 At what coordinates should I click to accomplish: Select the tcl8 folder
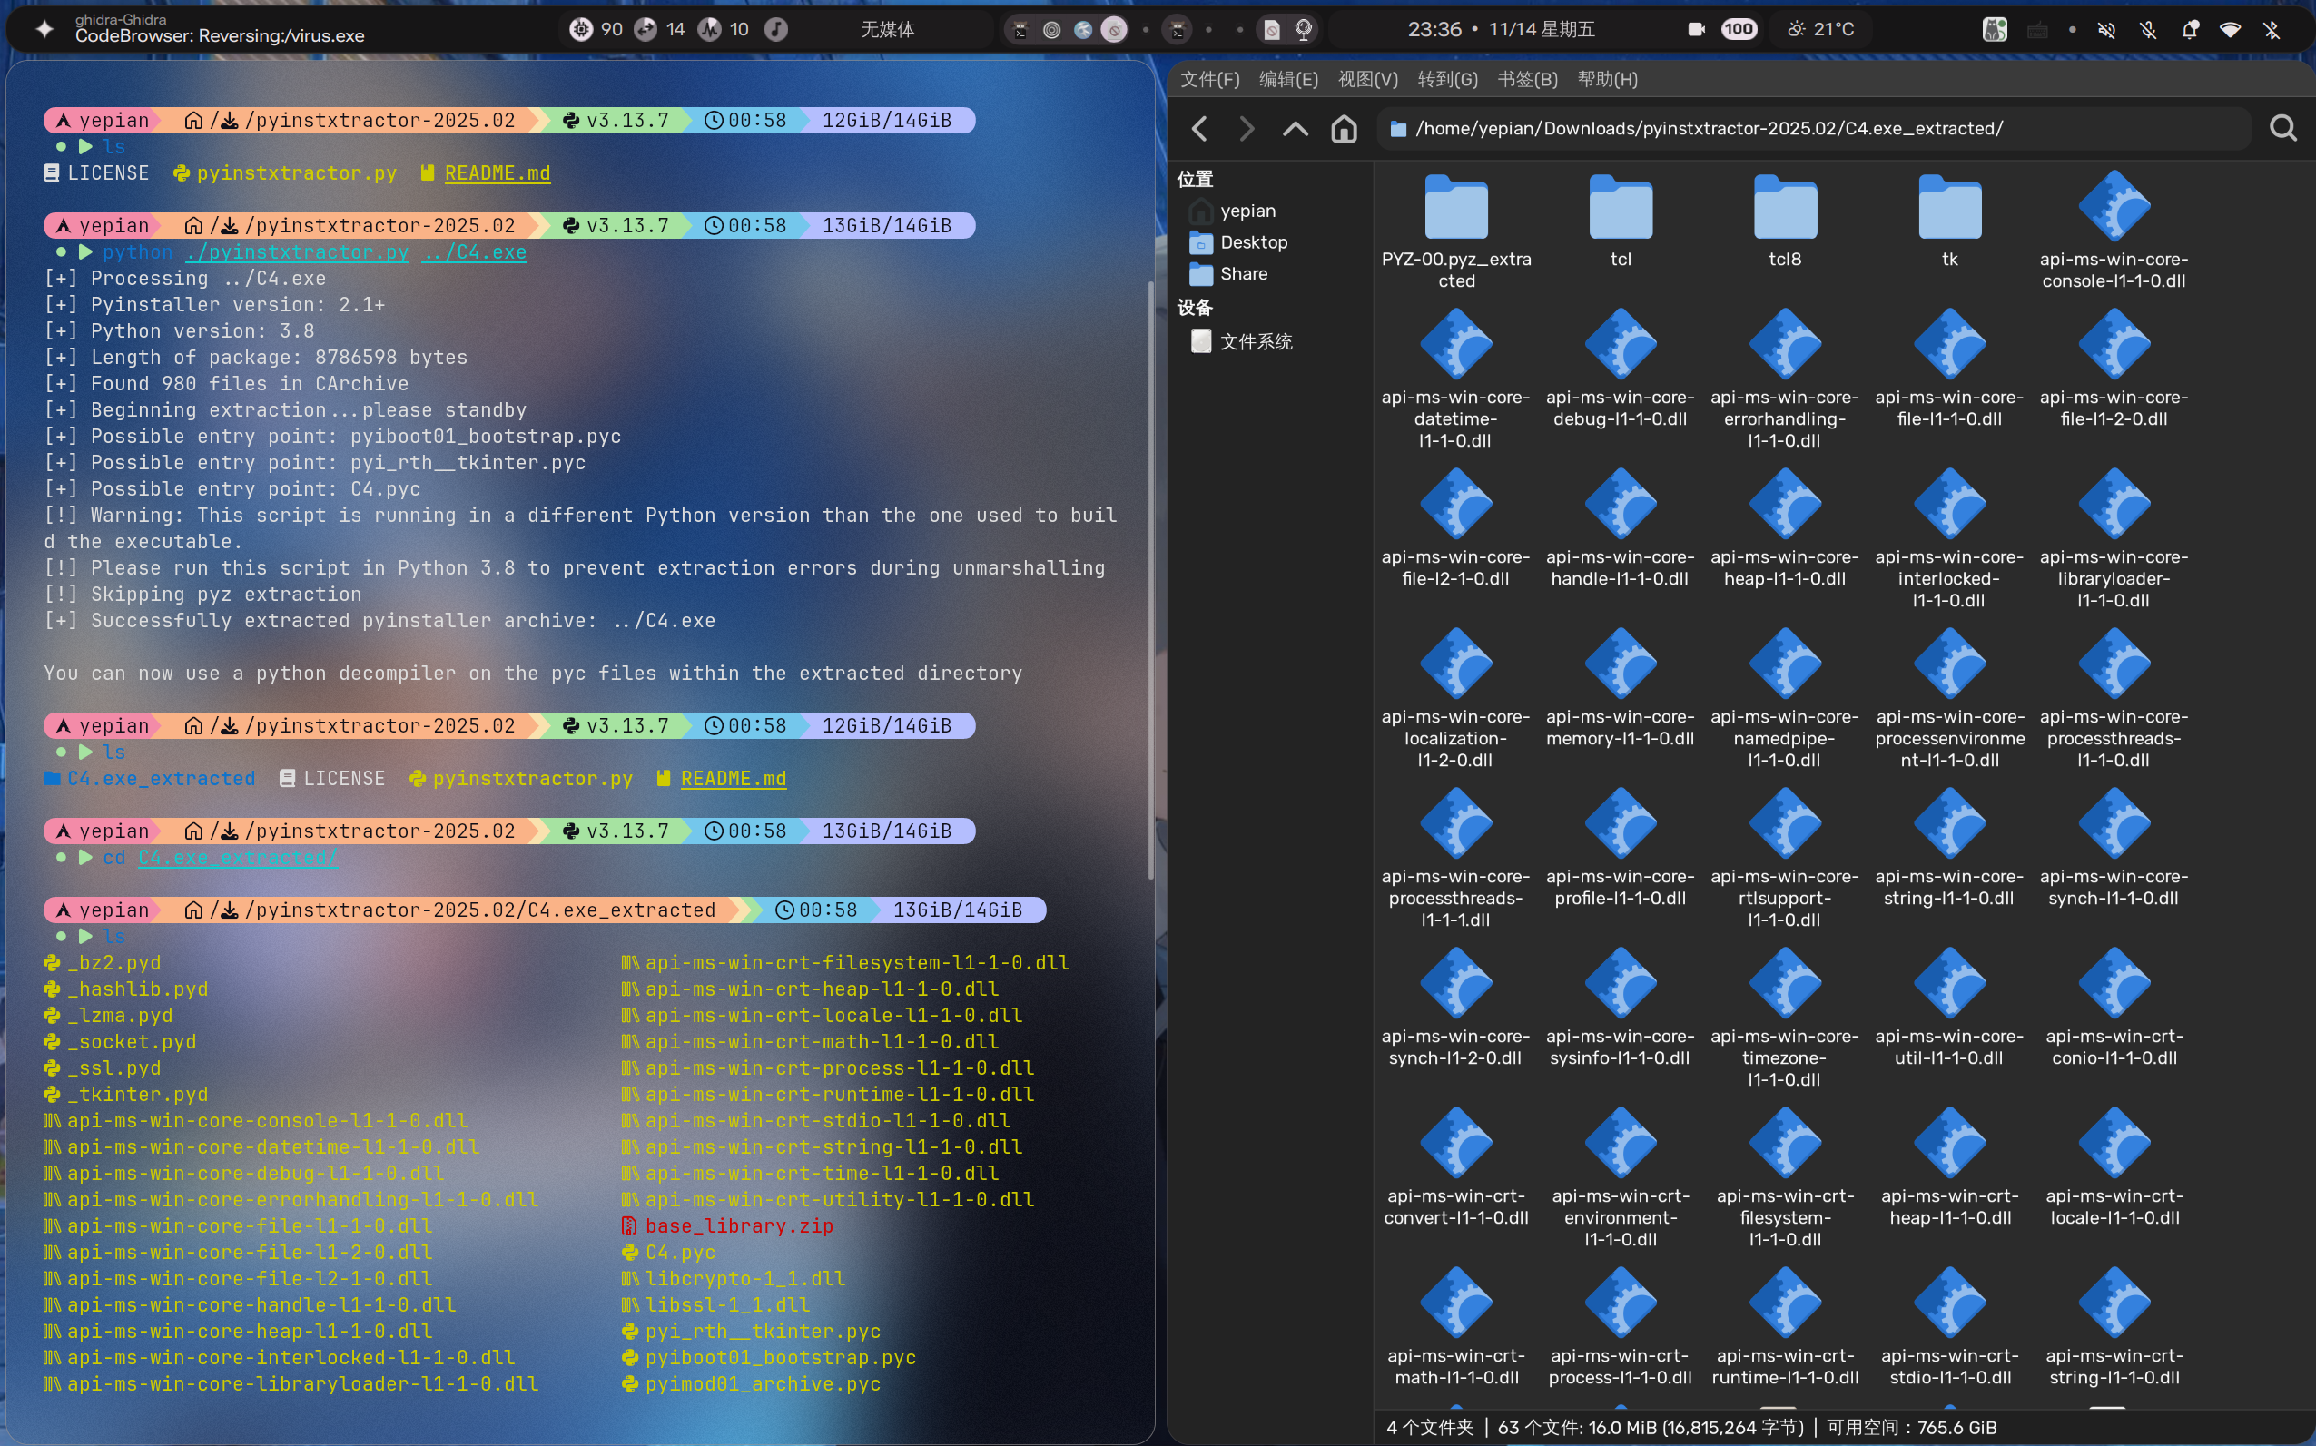[x=1784, y=208]
